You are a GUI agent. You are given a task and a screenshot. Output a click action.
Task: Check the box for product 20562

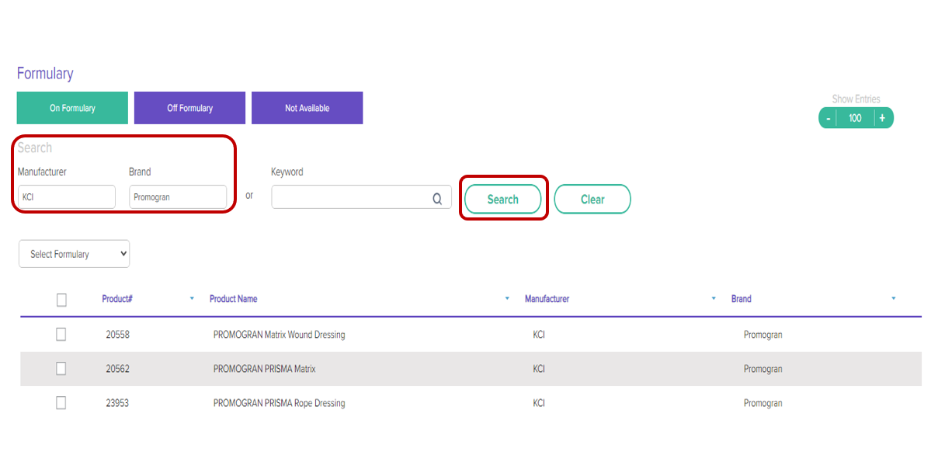tap(61, 369)
